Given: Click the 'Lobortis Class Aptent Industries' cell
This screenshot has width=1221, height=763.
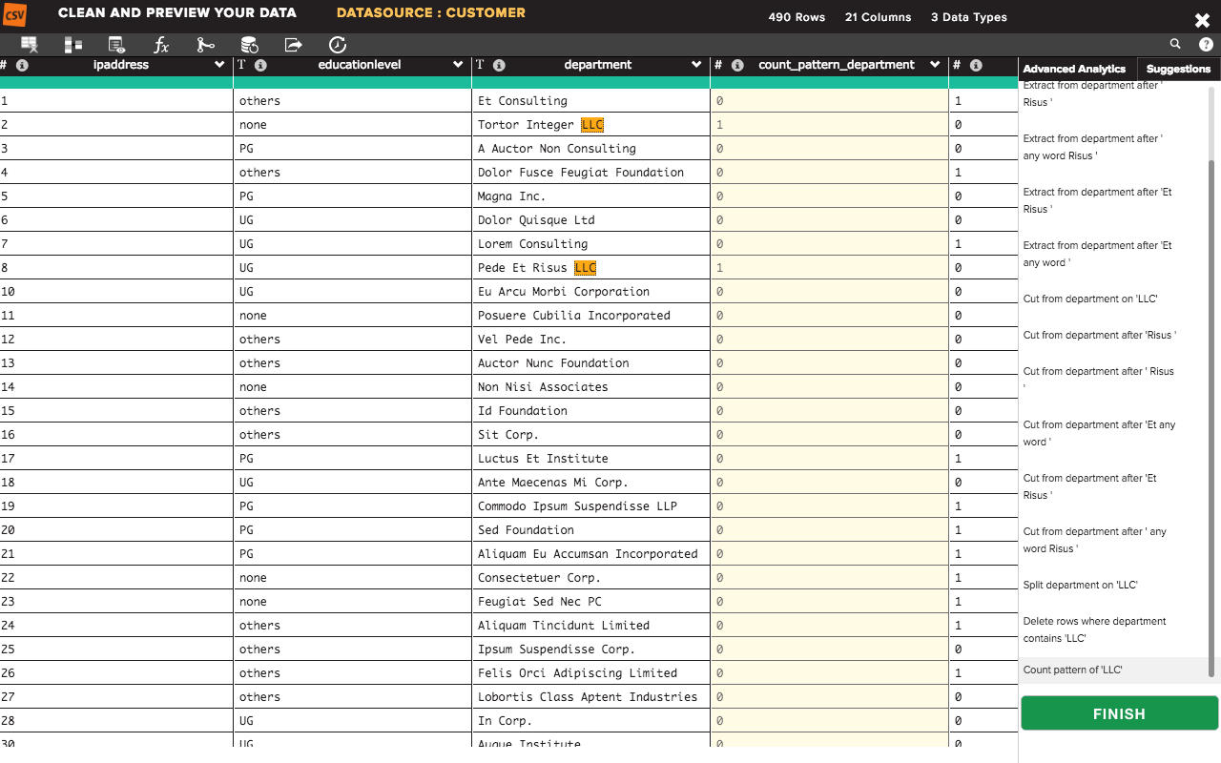Looking at the screenshot, I should (x=591, y=697).
